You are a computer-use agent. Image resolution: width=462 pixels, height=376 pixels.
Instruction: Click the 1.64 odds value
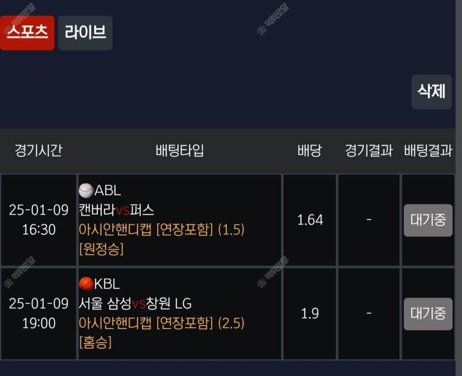(310, 220)
